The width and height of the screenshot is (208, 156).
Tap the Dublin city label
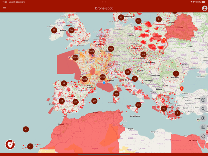click(x=63, y=31)
